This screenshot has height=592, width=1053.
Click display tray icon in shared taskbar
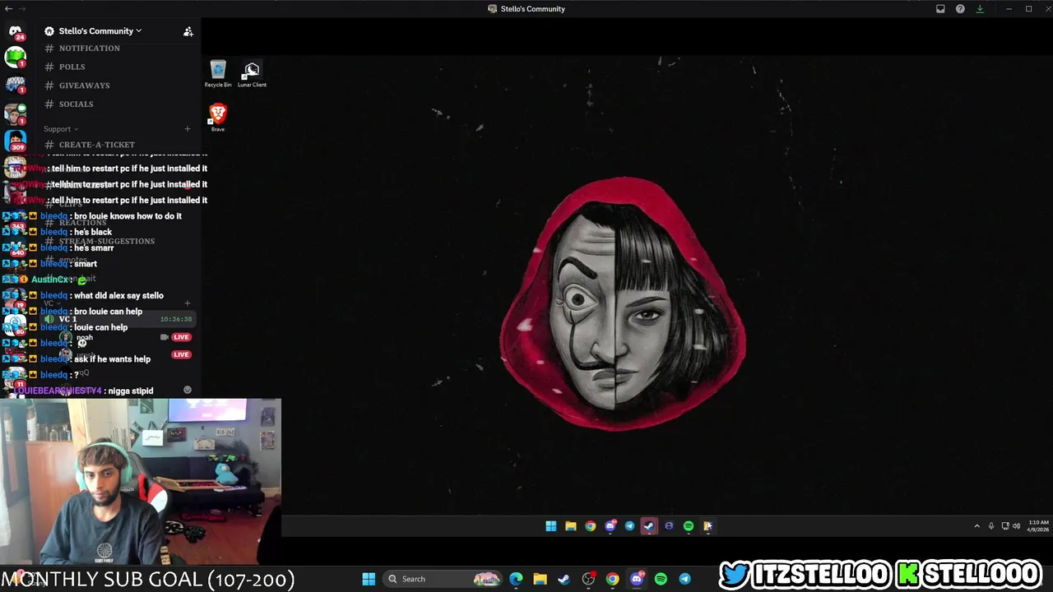[x=1004, y=526]
